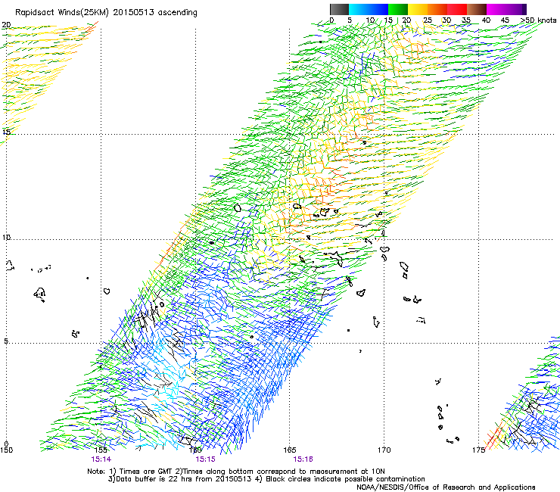
Task: Click the latitude '5' label on left axis
Action: click(6, 341)
